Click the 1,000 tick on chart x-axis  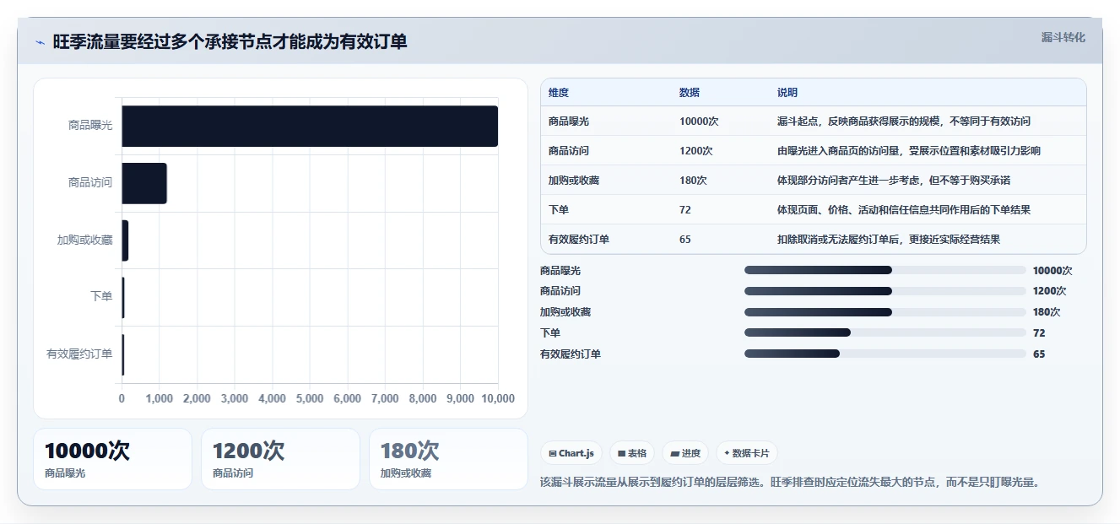pyautogui.click(x=160, y=399)
